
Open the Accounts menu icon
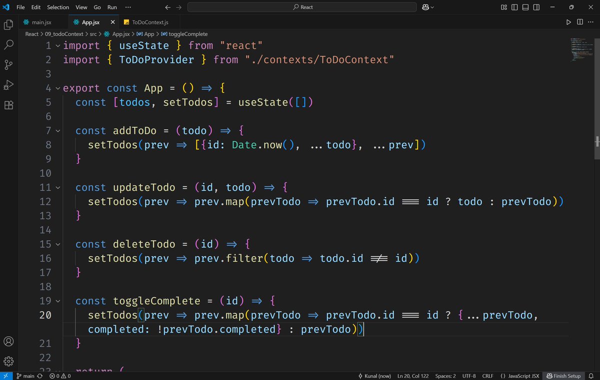[8, 342]
